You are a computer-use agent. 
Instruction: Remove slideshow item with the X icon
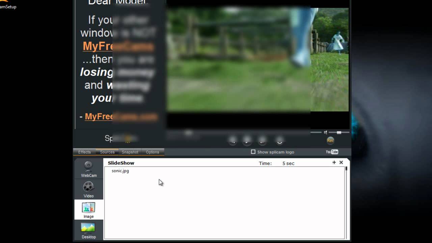[x=341, y=162]
